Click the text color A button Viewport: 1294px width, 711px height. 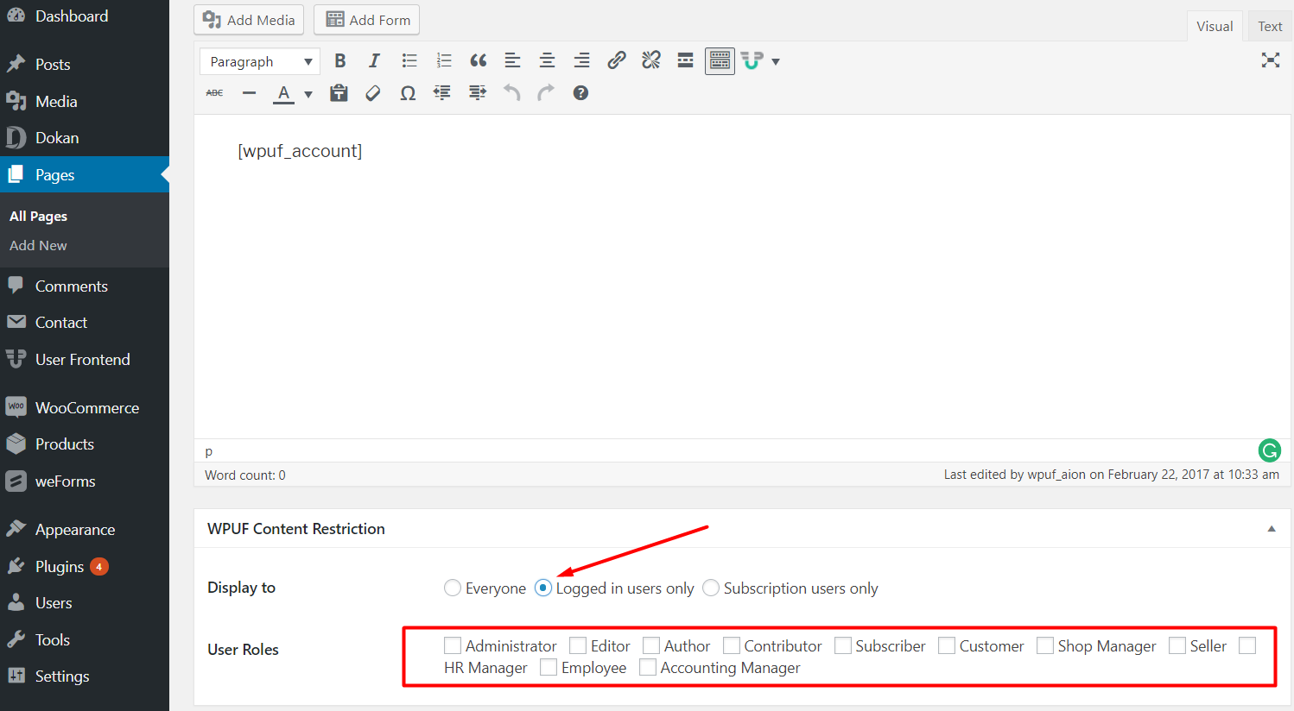pos(283,93)
